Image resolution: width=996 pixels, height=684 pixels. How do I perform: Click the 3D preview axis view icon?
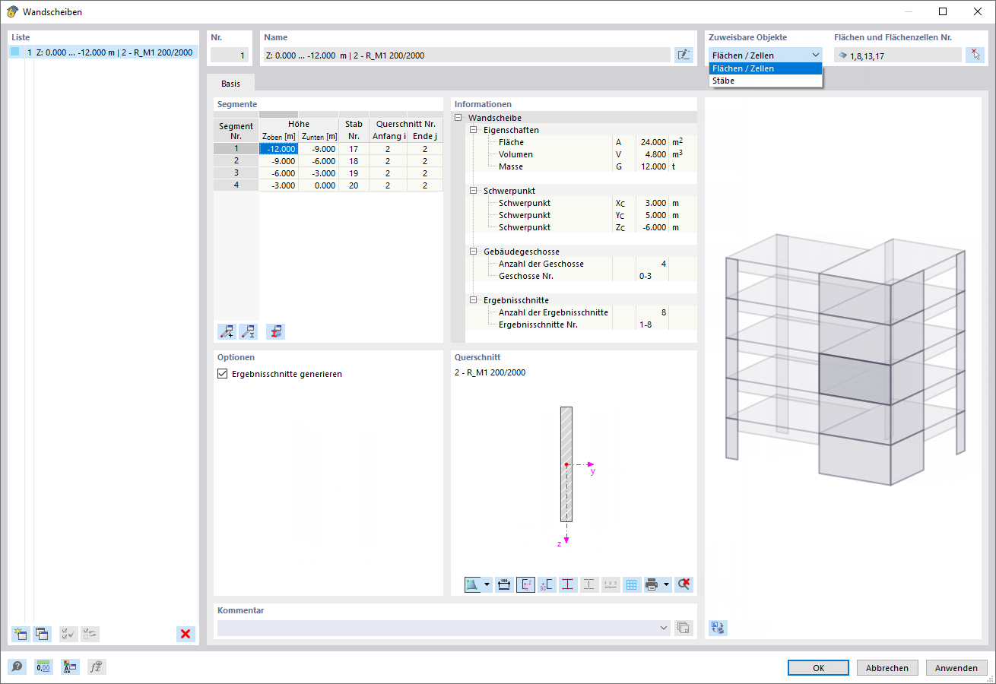(718, 628)
